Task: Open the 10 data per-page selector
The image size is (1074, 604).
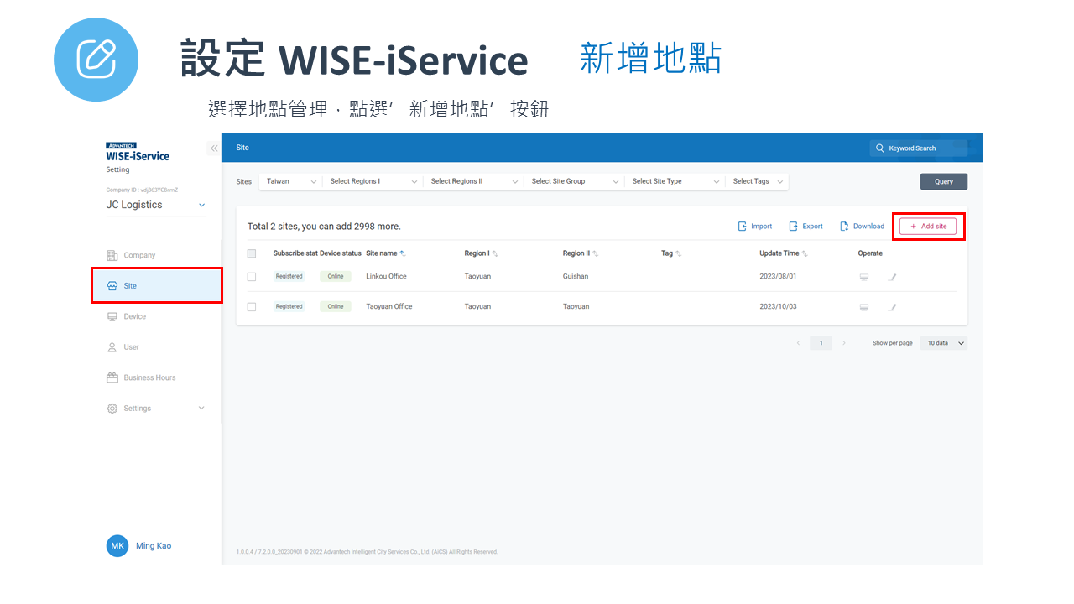Action: pos(944,343)
